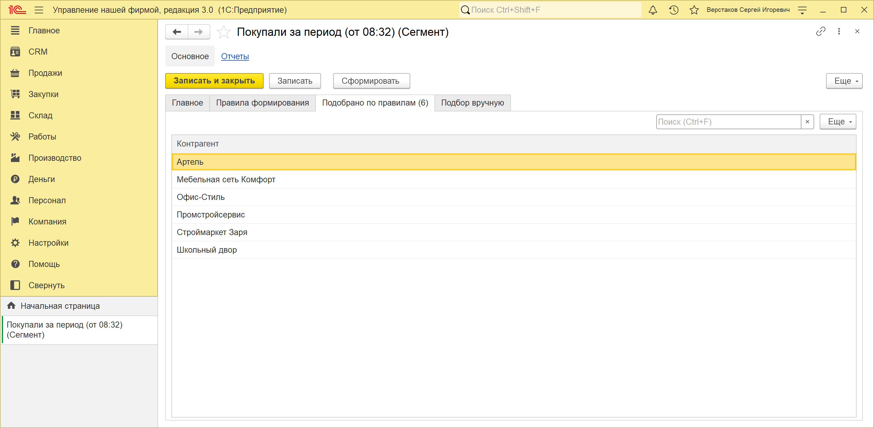Clear list search with x button
The width and height of the screenshot is (874, 428).
tap(807, 122)
